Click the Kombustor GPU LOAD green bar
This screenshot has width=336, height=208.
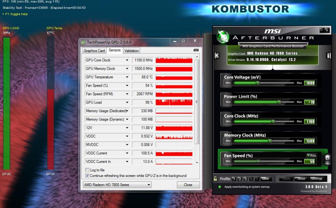[6, 103]
